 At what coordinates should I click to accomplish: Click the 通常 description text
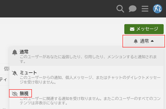(88, 59)
